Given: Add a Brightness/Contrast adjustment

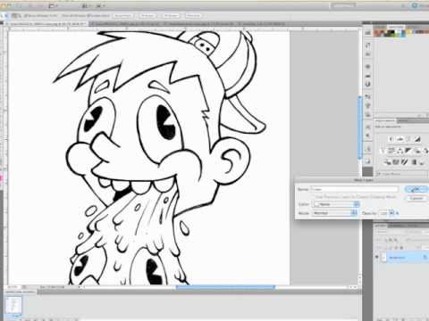Looking at the screenshot, I should 391,139.
